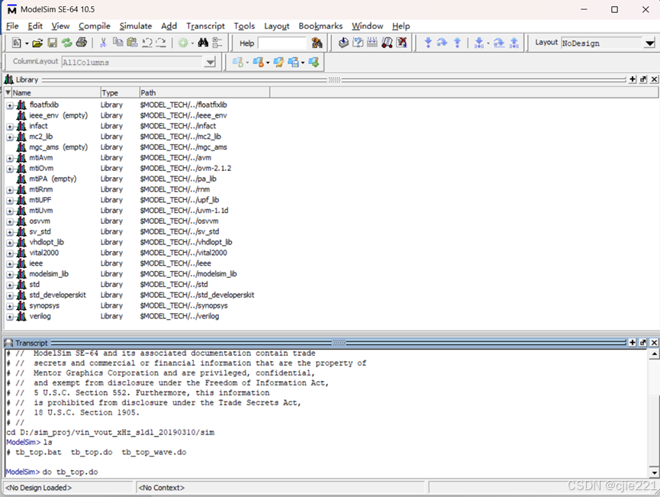Close the Library pane

(654, 79)
